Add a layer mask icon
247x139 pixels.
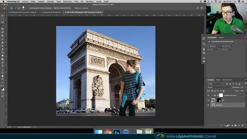[x=228, y=125]
